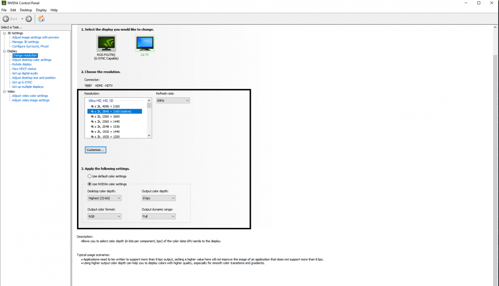The image size is (499, 286).
Task: Click the NVIDIA logo in the title bar
Action: tap(3, 3)
